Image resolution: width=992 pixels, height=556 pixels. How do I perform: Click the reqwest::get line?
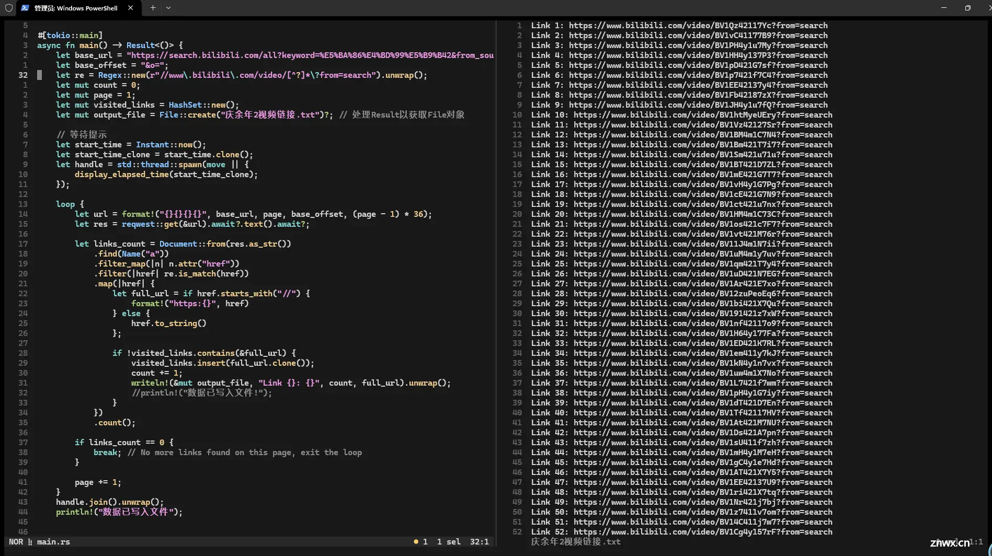pos(192,224)
